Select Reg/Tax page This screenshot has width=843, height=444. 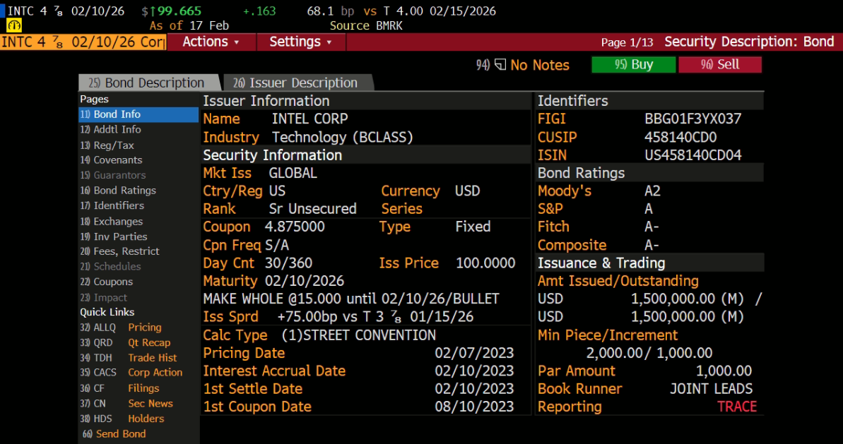(x=107, y=145)
